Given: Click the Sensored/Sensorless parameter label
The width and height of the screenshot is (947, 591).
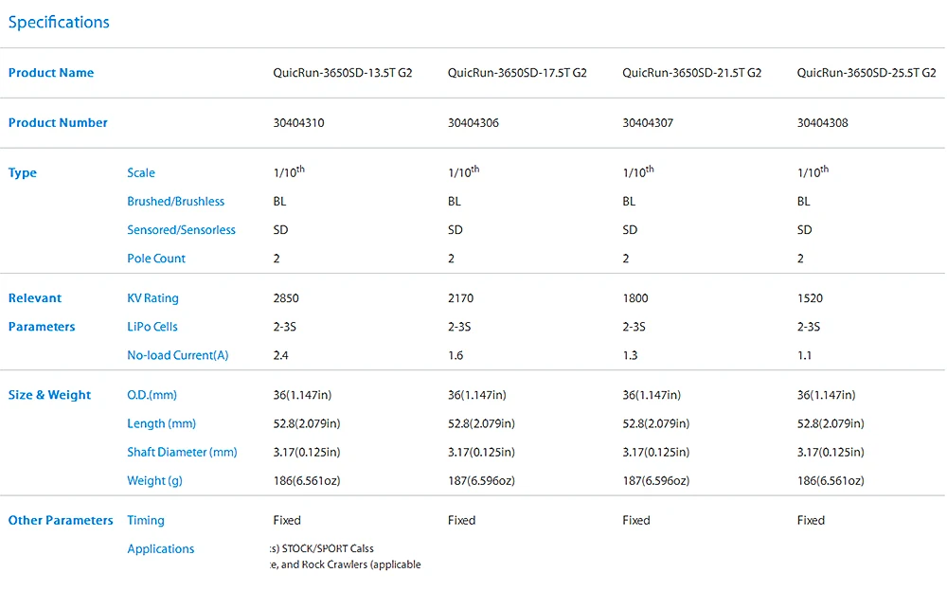Looking at the screenshot, I should (181, 229).
